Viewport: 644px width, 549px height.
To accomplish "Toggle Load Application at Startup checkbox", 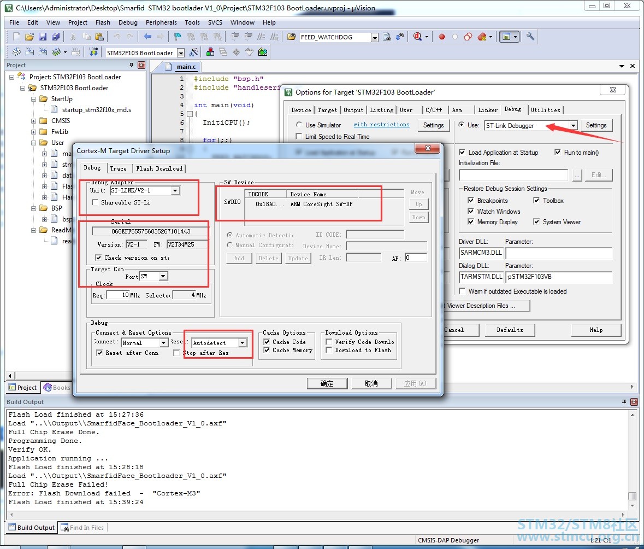I will (462, 152).
